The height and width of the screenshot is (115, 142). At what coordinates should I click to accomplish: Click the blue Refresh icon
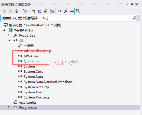40,11
